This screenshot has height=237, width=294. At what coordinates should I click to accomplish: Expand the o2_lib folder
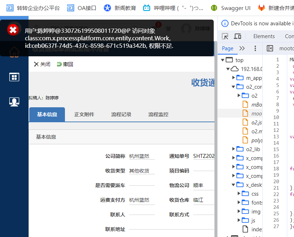234,149
